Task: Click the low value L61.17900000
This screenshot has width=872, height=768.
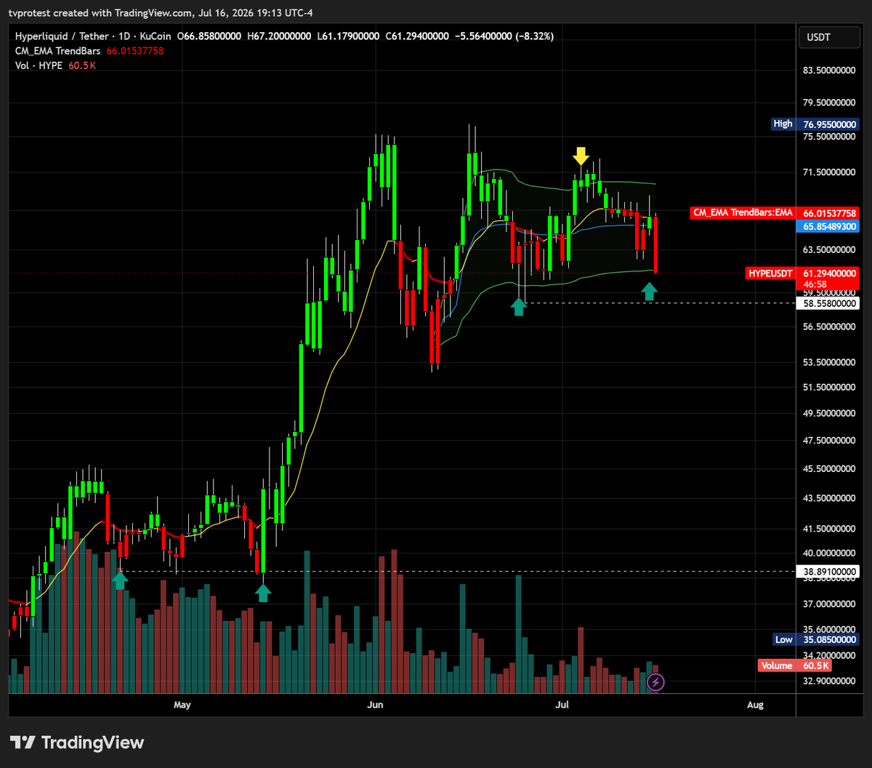Action: pyautogui.click(x=348, y=36)
